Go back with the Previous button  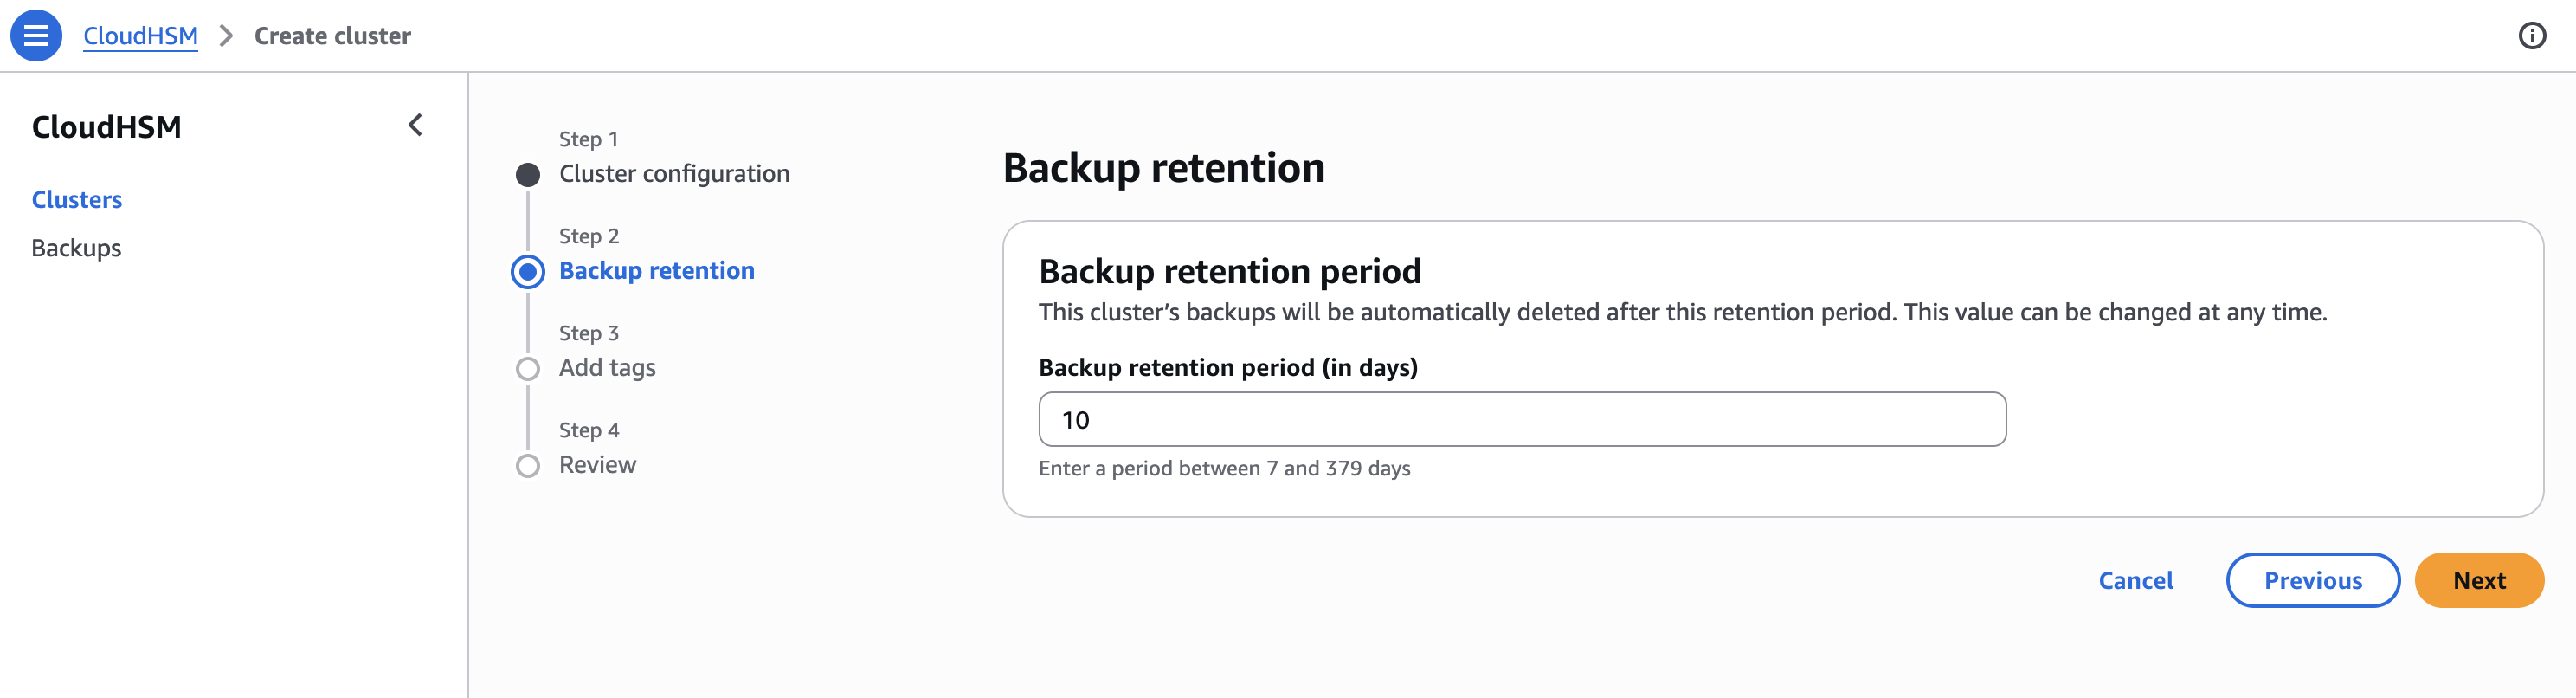pos(2312,580)
